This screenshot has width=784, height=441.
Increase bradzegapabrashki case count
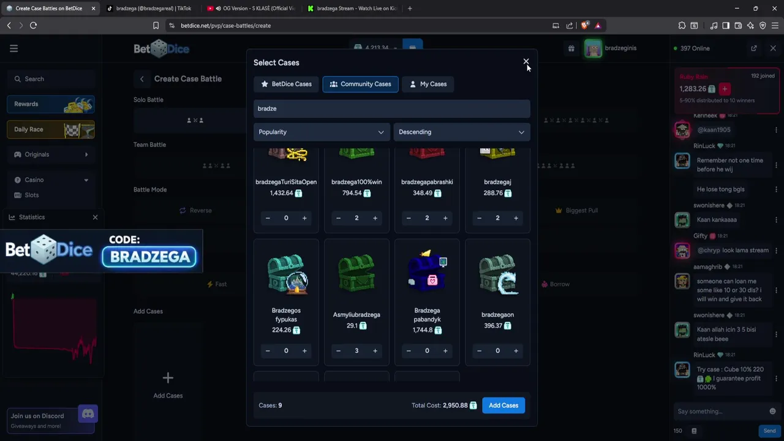tap(445, 218)
